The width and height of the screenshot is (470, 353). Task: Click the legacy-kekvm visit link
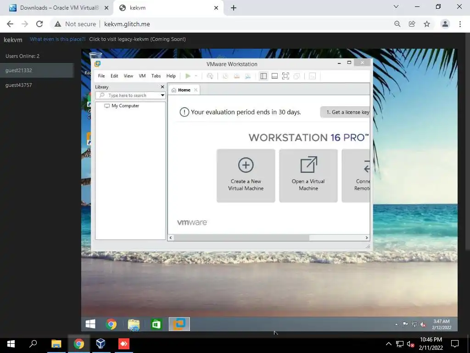pos(137,40)
